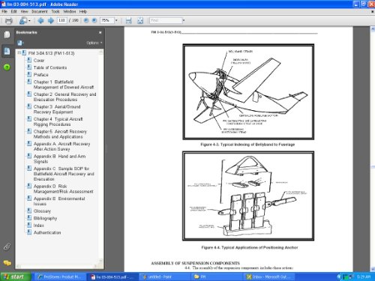Open the Attachments paperclip panel
Image resolution: width=375 pixels, height=281 pixels.
click(7, 247)
